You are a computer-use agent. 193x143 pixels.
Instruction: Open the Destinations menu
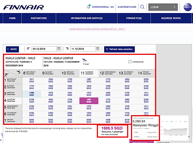point(39,18)
